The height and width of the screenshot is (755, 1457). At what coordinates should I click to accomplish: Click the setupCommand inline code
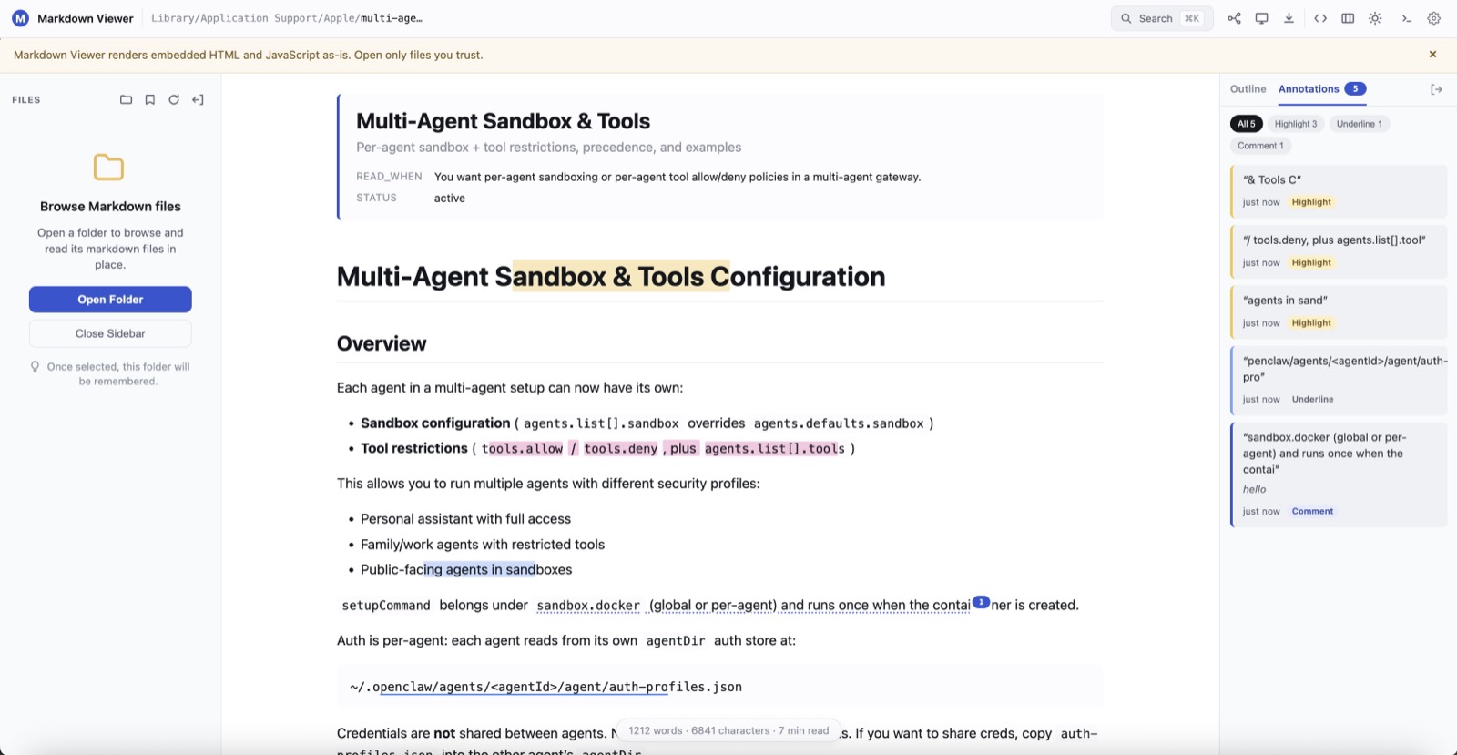pyautogui.click(x=386, y=606)
